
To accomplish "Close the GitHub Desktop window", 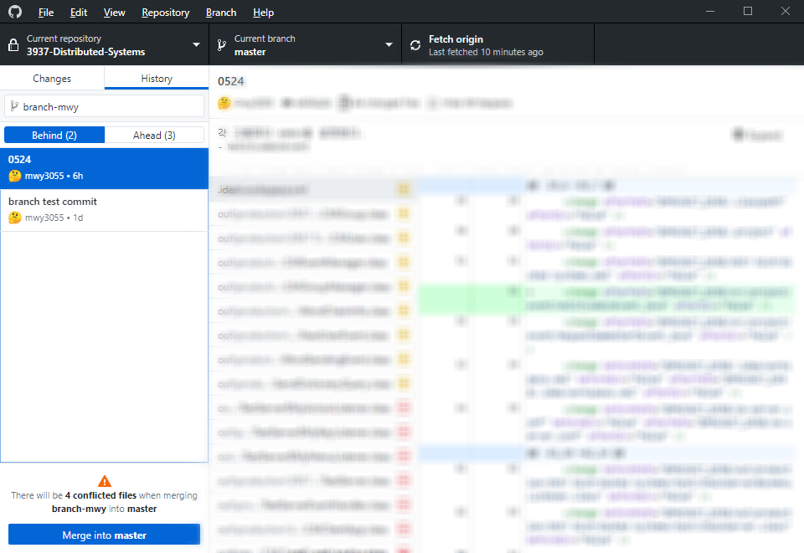I will [x=785, y=11].
